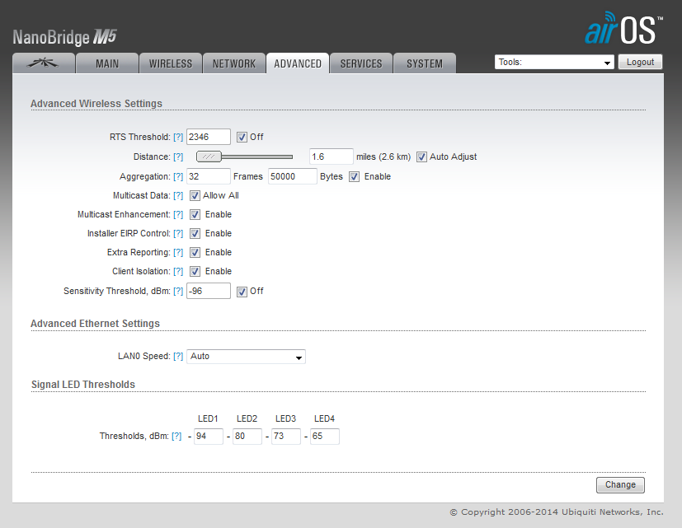The image size is (682, 528).
Task: Click the Advanced Ethernet Settings heading
Action: (x=96, y=324)
